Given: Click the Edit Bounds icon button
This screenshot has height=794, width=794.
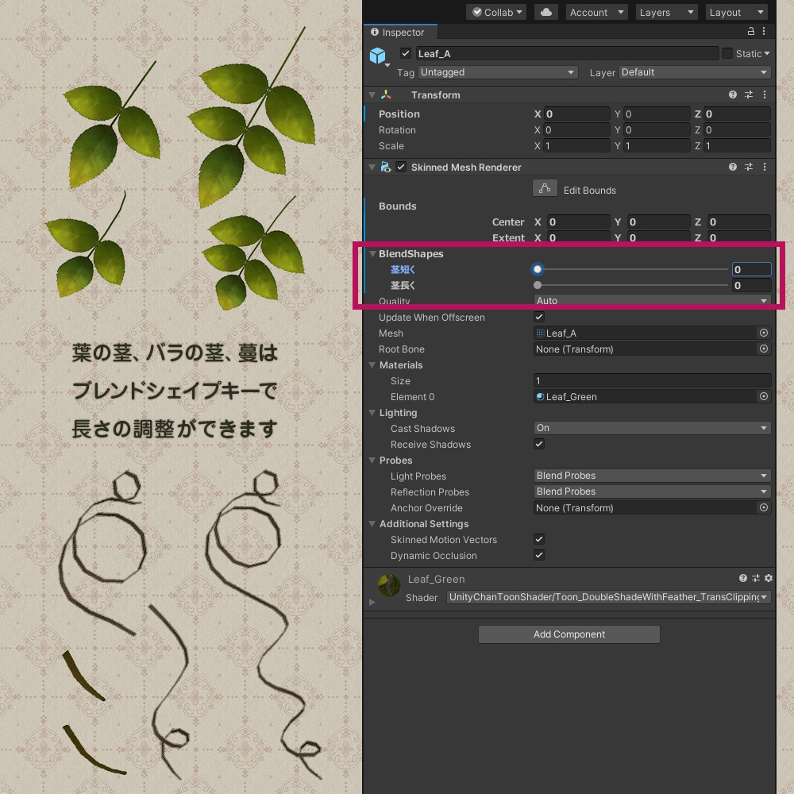Looking at the screenshot, I should coord(545,188).
